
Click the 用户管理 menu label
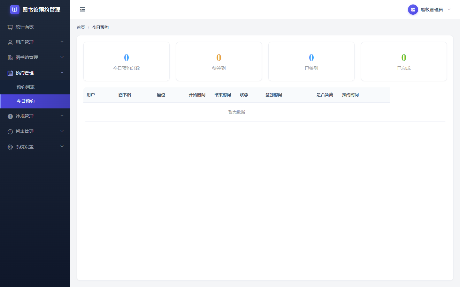click(x=25, y=42)
